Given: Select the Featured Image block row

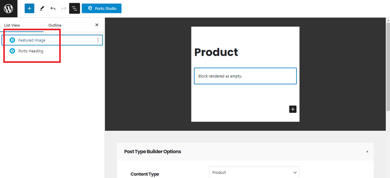Looking at the screenshot, I should pyautogui.click(x=52, y=40).
